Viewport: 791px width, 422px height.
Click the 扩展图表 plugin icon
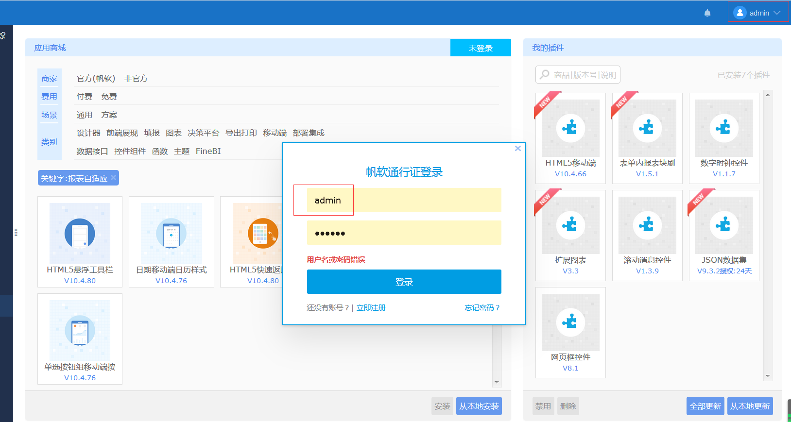[570, 225]
